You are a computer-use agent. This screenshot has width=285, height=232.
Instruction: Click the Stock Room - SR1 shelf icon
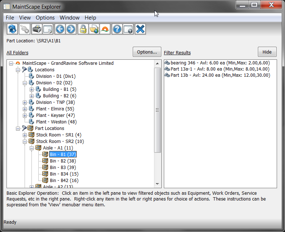31,135
